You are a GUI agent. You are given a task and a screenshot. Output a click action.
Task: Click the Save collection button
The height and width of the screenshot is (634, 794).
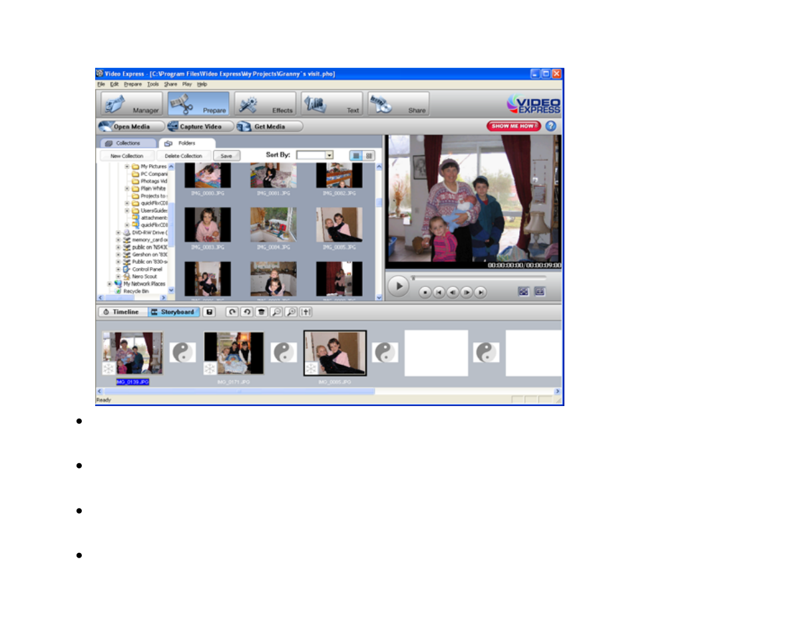[226, 156]
